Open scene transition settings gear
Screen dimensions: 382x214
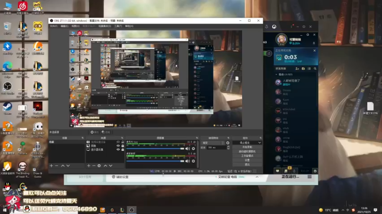[228, 143]
